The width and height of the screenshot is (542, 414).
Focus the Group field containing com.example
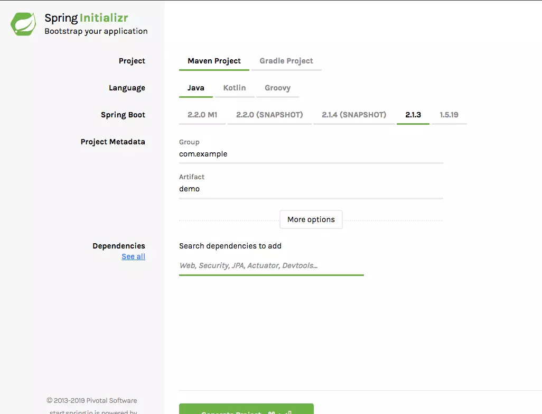pos(311,154)
